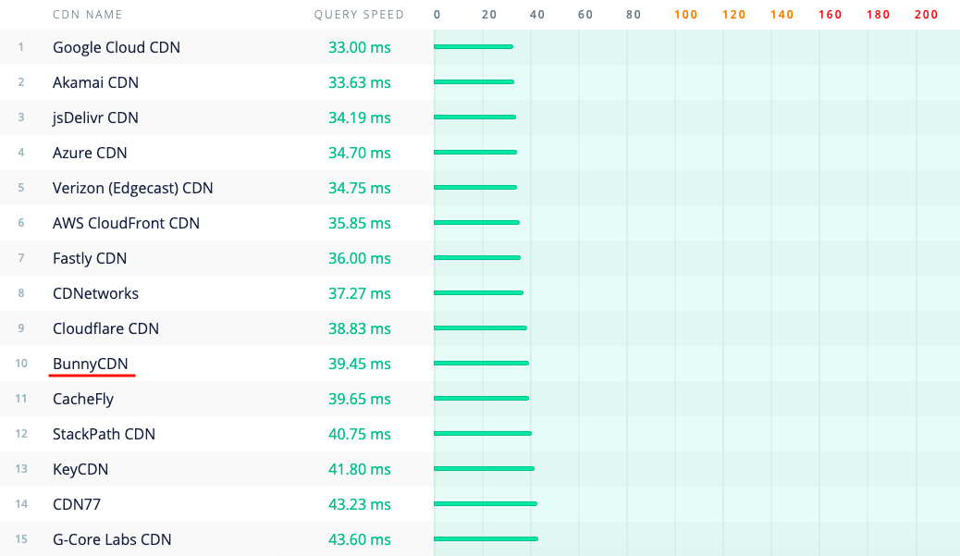Open the jsDelivr CDN row link

pyautogui.click(x=95, y=117)
